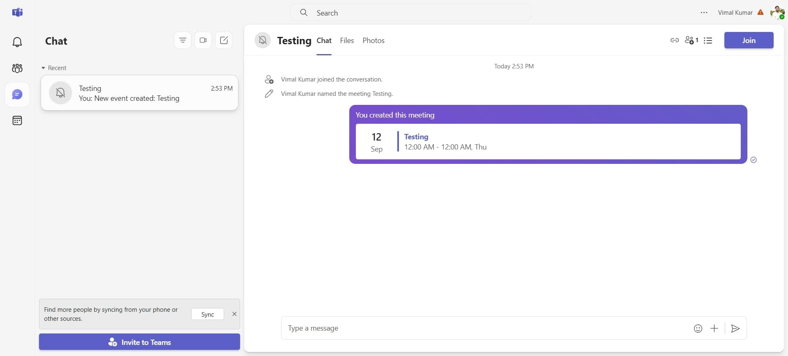Open the Community icon in sidebar
Screen dimensions: 788x356
(x=17, y=68)
